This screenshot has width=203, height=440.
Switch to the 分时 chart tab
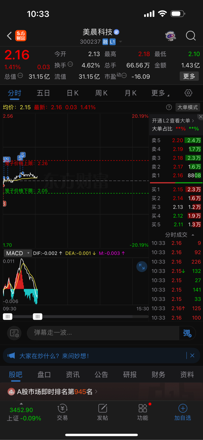(x=15, y=93)
